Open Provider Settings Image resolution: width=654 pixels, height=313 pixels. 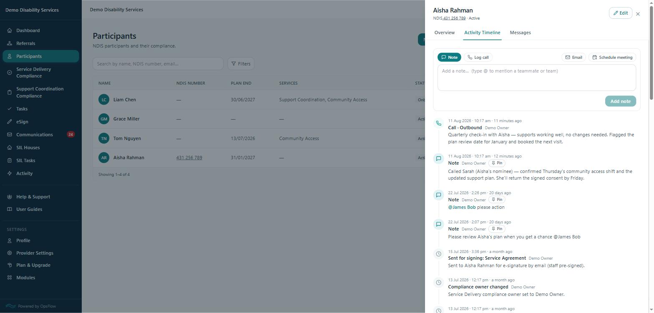coord(40,253)
